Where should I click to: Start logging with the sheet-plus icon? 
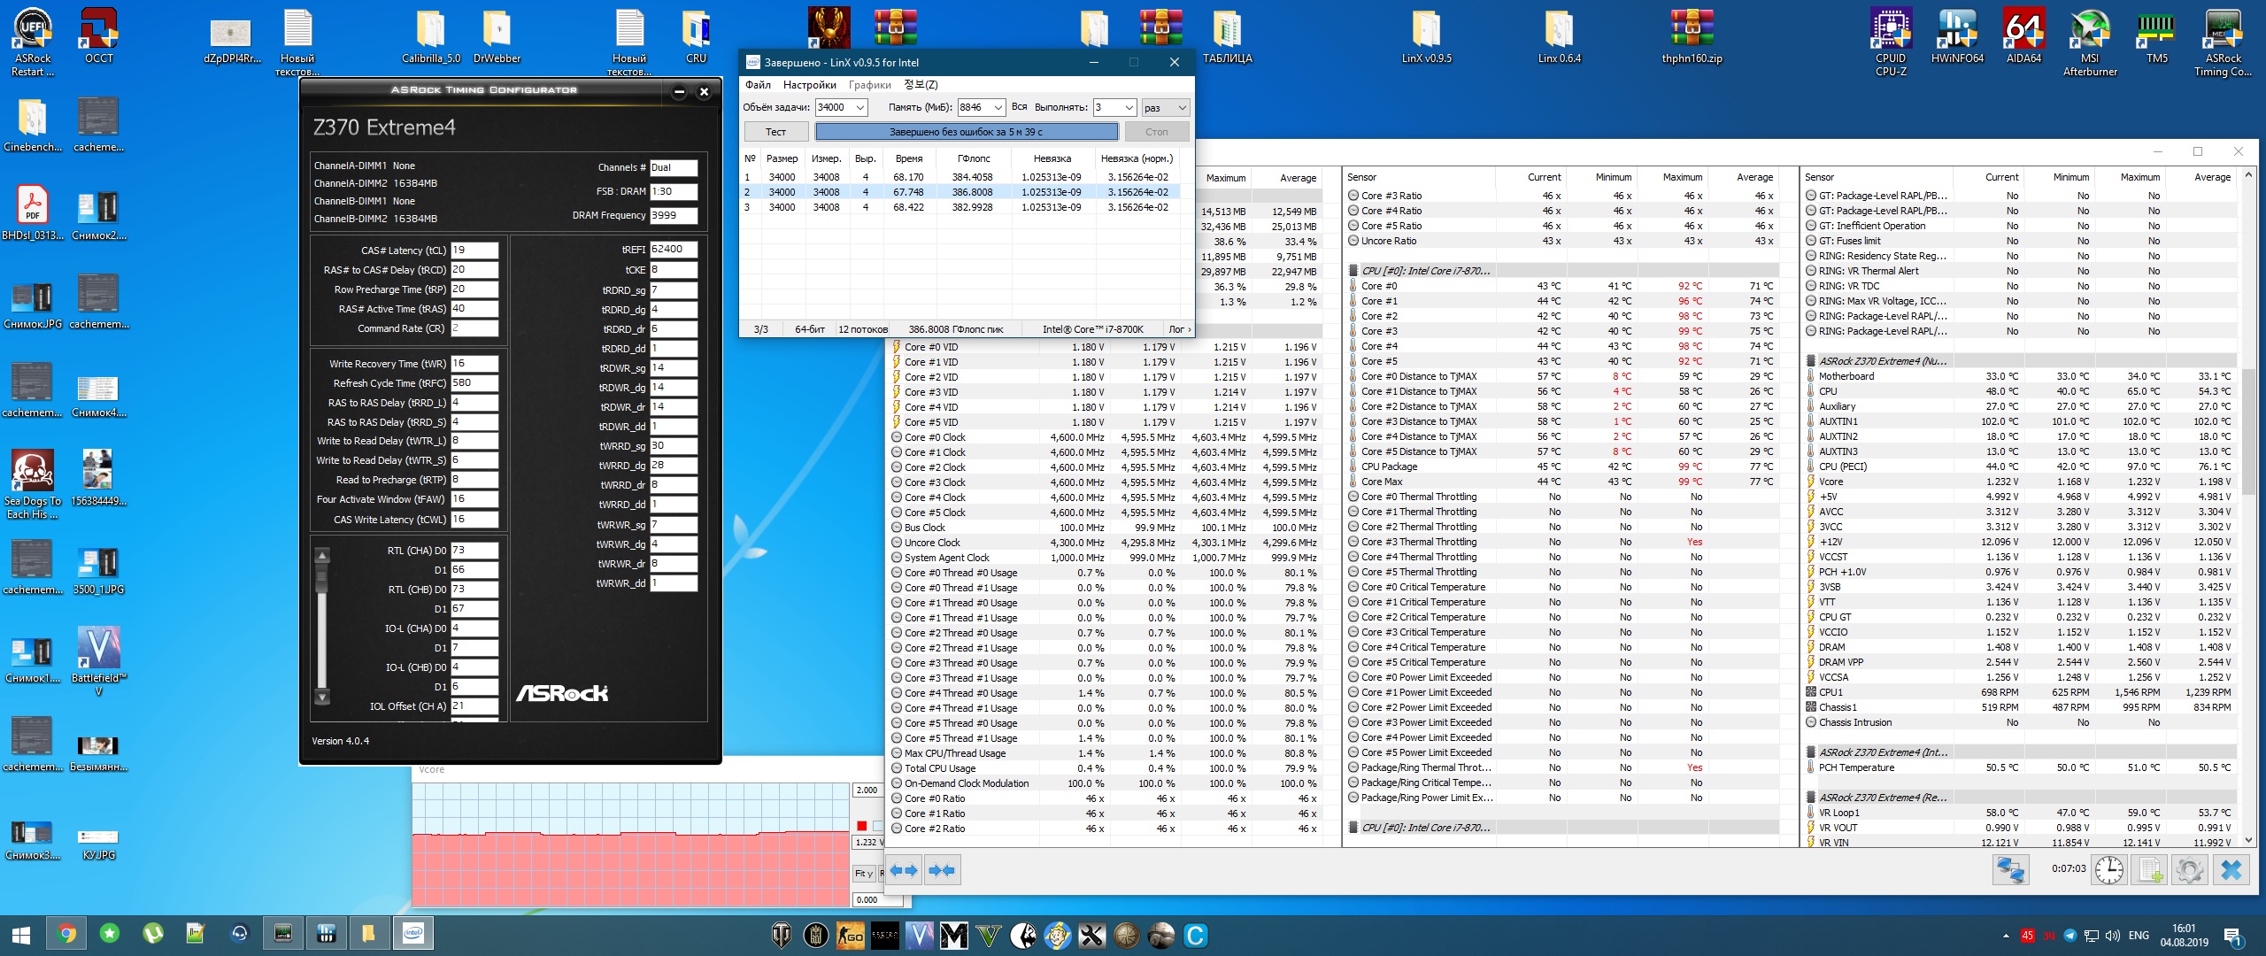pyautogui.click(x=2151, y=869)
